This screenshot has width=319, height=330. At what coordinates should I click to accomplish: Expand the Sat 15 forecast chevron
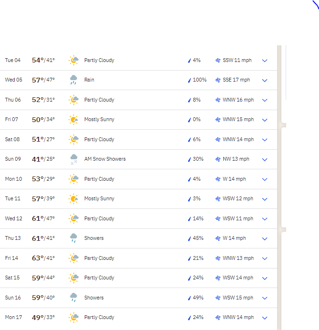(265, 278)
